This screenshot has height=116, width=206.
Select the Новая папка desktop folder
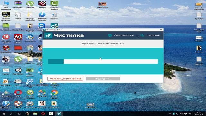[x=42, y=82]
